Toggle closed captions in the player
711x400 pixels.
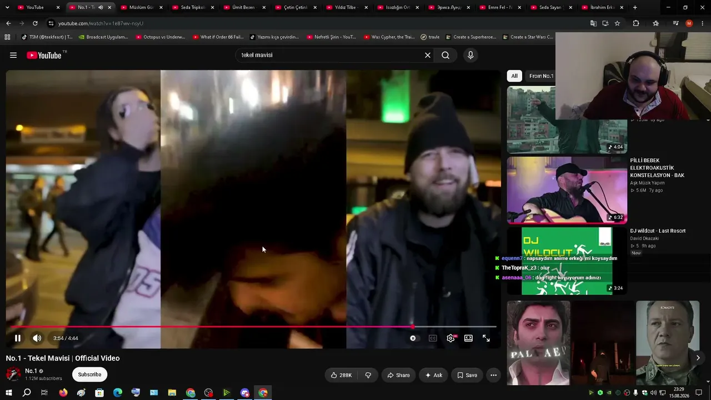pos(433,338)
